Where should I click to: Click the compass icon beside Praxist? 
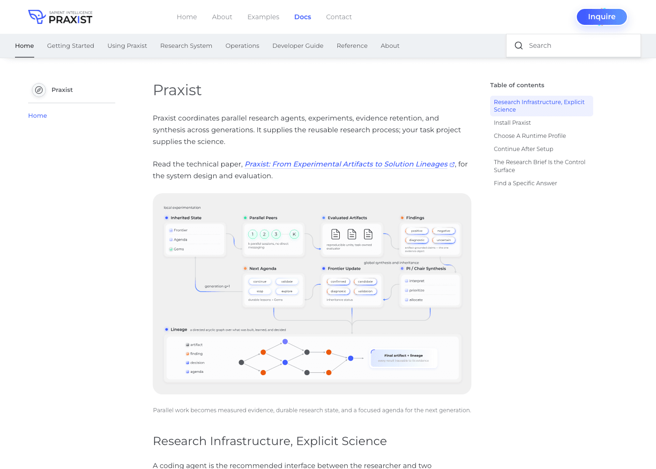[39, 90]
